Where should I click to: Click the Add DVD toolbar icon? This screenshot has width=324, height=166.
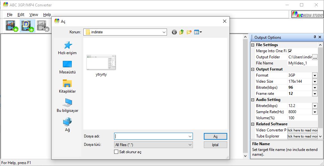28,26
